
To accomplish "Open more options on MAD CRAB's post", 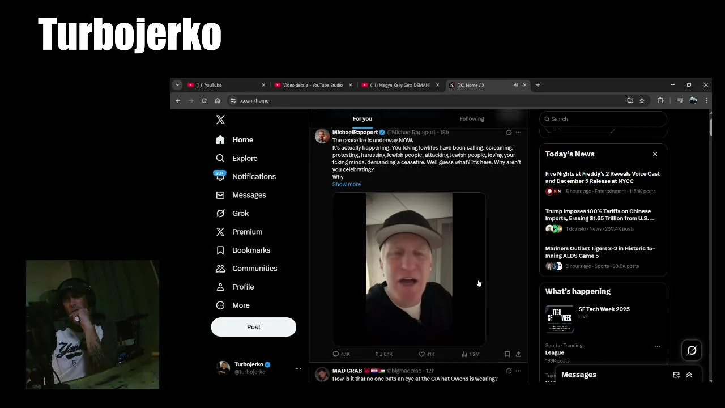I will 518,371.
